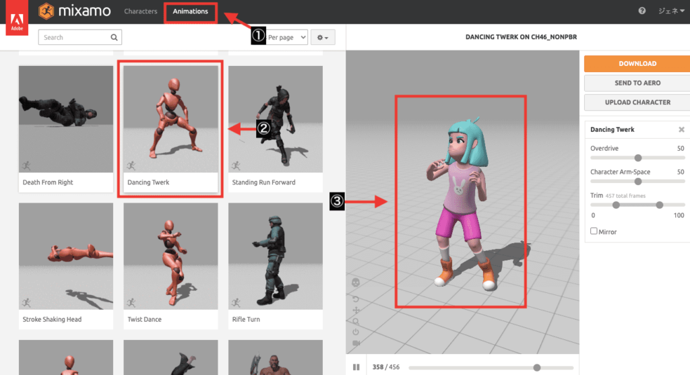Click the 358 / 456 frame counter
This screenshot has width=690, height=375.
click(x=386, y=367)
